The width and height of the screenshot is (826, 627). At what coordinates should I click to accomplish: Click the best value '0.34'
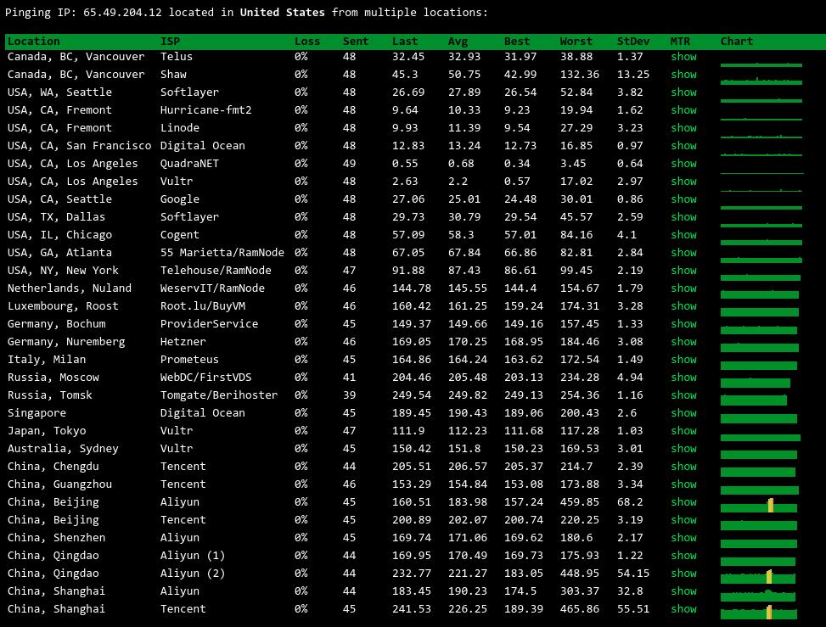[517, 164]
